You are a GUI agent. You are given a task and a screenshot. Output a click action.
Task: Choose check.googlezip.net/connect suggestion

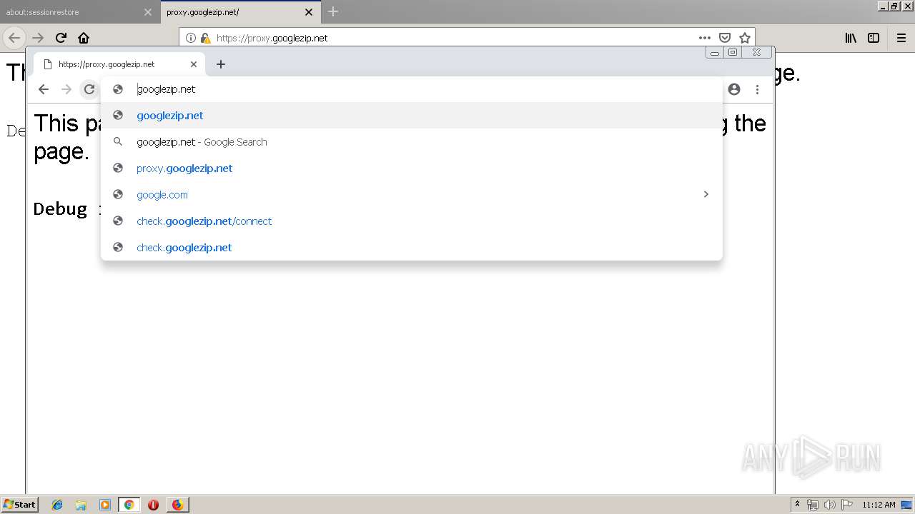tap(412, 221)
